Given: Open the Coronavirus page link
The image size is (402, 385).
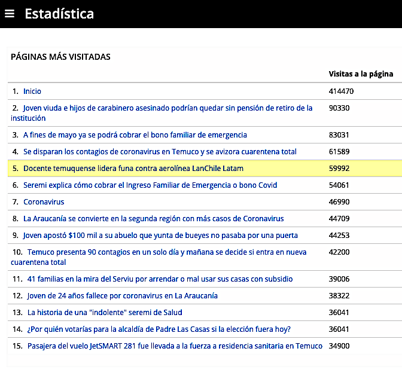Looking at the screenshot, I should click(44, 202).
